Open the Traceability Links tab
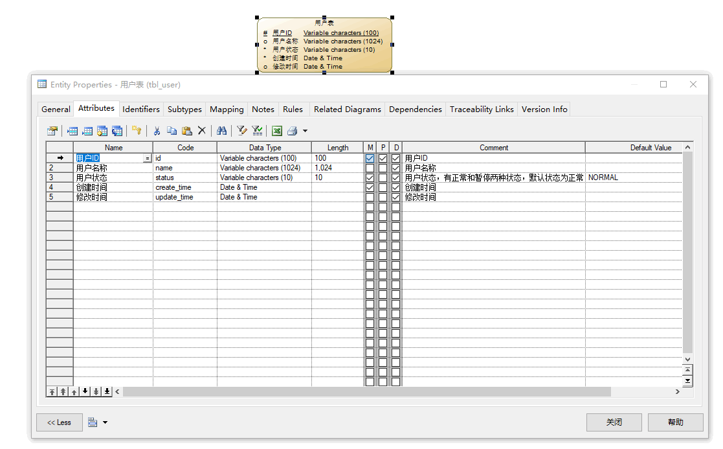723x449 pixels. 482,109
